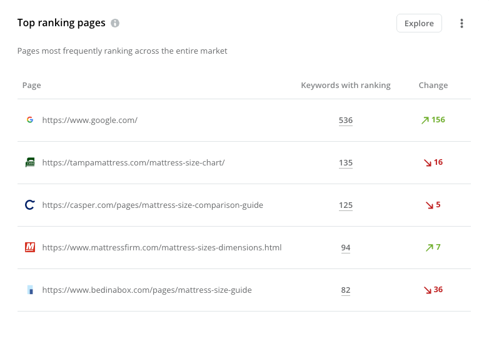Open the bedinabox.com mattress-size-guide link
Viewport: 489px width, 339px height.
pyautogui.click(x=147, y=290)
